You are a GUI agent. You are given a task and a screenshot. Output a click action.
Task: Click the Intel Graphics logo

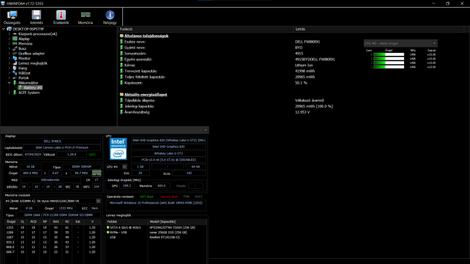coord(118,149)
